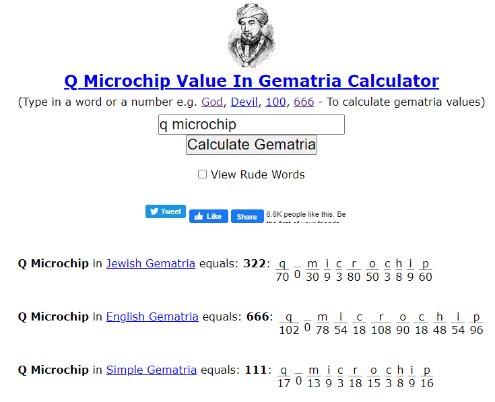Screen dimensions: 495x402
Task: Follow the English Gematria link
Action: pos(152,316)
